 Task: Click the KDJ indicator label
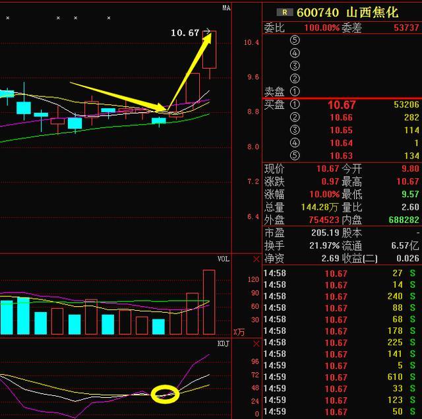224,344
